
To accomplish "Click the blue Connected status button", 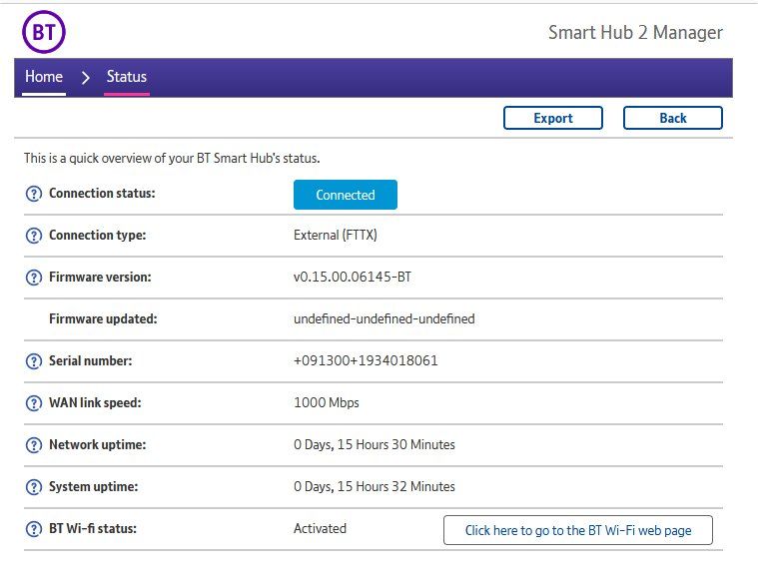I will point(345,195).
